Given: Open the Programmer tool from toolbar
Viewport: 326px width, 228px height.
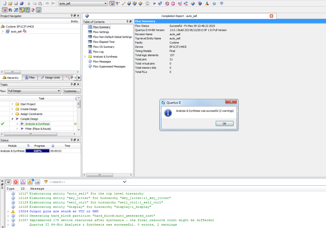Looking at the screenshot, I should click(x=199, y=3).
